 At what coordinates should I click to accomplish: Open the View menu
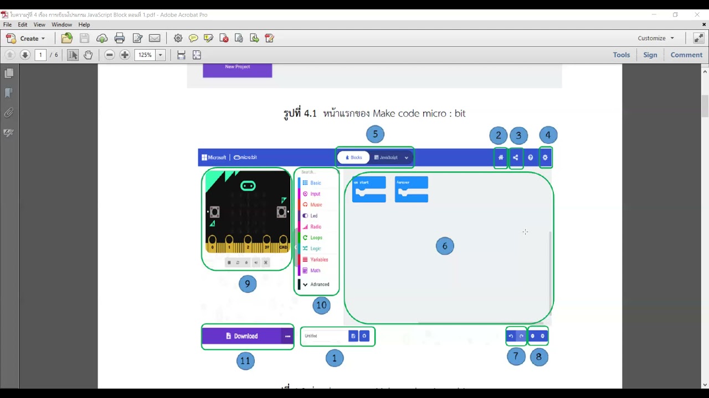pyautogui.click(x=39, y=25)
